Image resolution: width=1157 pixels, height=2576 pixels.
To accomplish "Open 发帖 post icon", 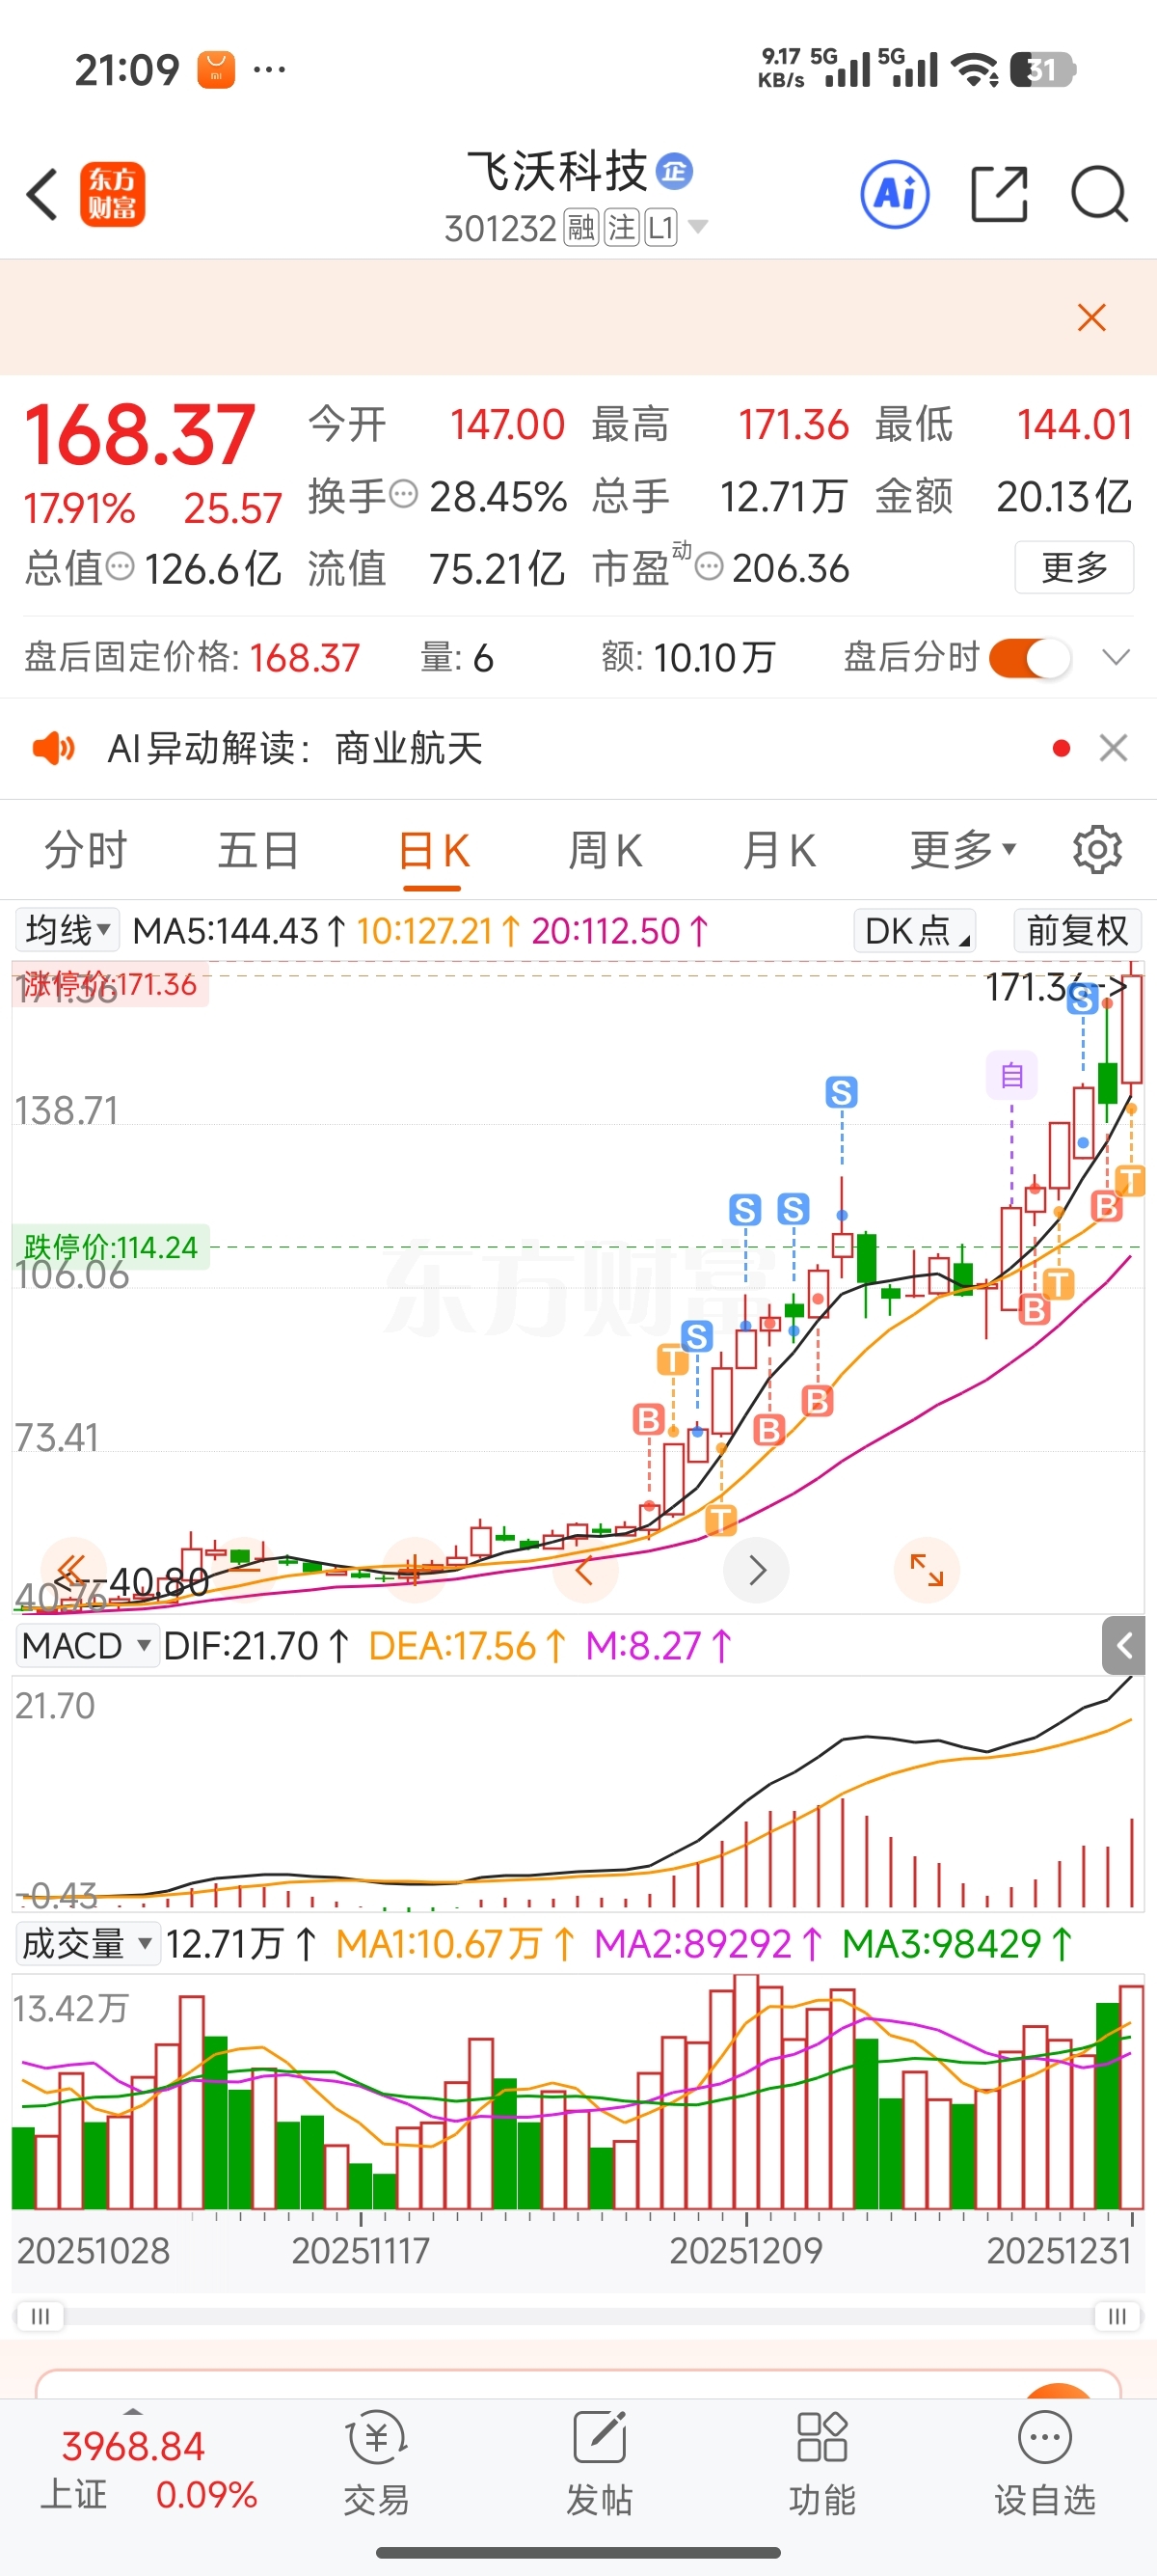I will click(x=600, y=2463).
